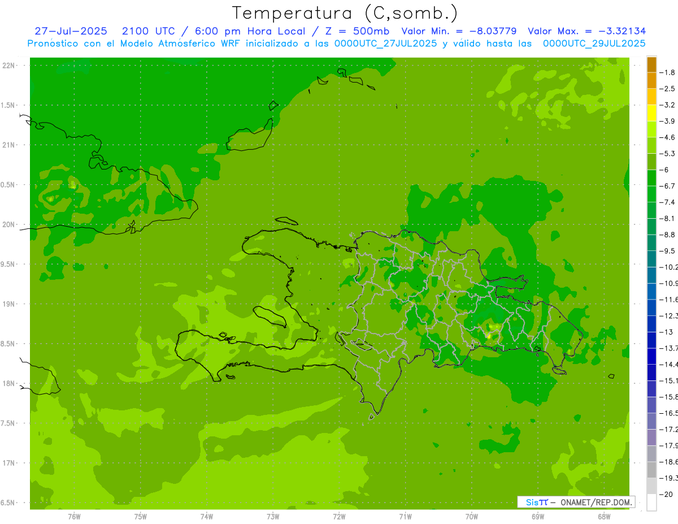Click the "Valor Min. = -8.03779" text
The width and height of the screenshot is (678, 524).
(x=459, y=31)
